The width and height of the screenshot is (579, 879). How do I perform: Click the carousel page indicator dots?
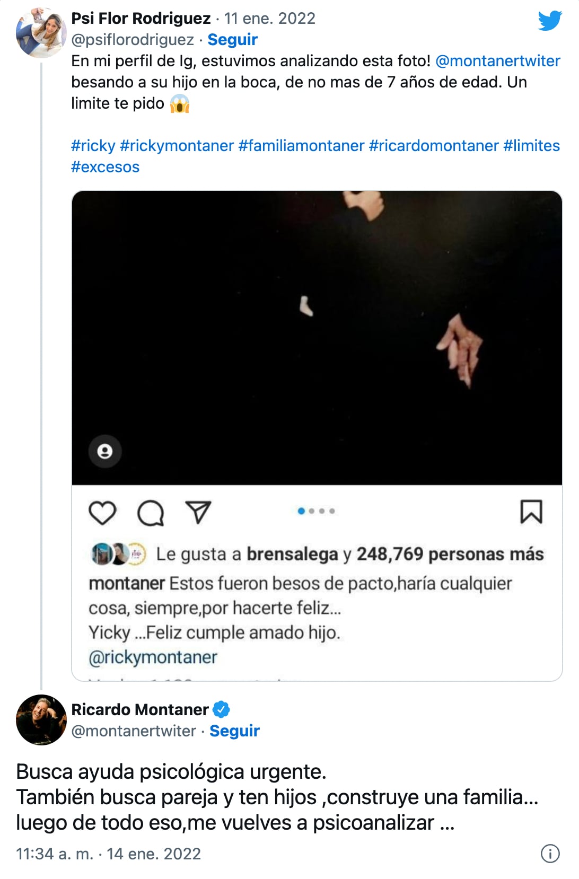click(x=317, y=511)
